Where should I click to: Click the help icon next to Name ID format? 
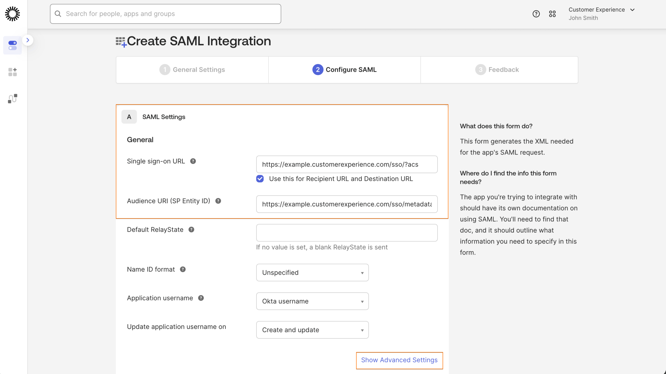183,269
